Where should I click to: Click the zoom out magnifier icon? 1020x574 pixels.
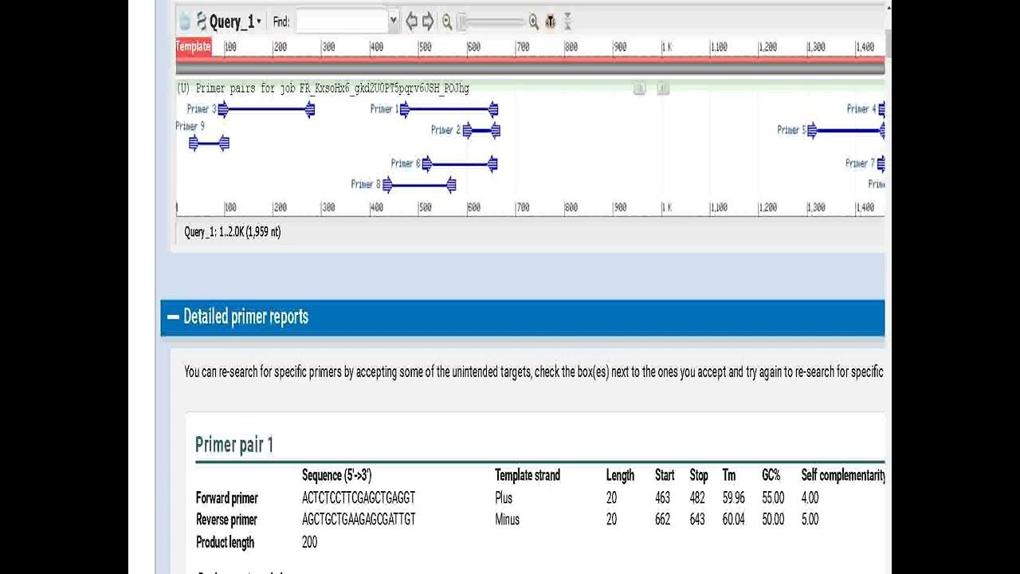447,22
